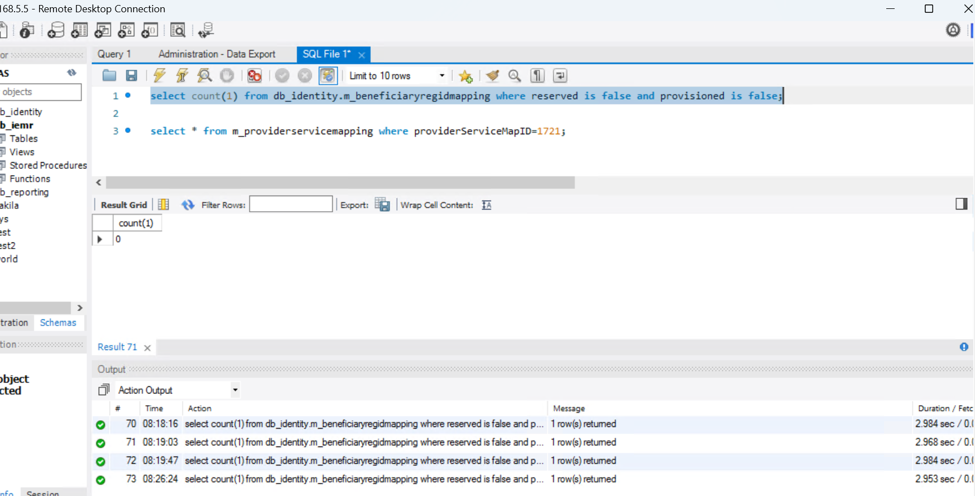Execute statement under cursor (lightning with I-beam)
This screenshot has width=975, height=496.
point(182,76)
